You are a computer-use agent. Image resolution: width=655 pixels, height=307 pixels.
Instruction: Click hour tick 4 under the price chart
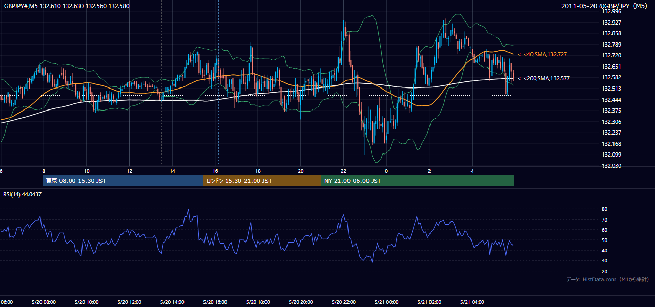pos(473,171)
